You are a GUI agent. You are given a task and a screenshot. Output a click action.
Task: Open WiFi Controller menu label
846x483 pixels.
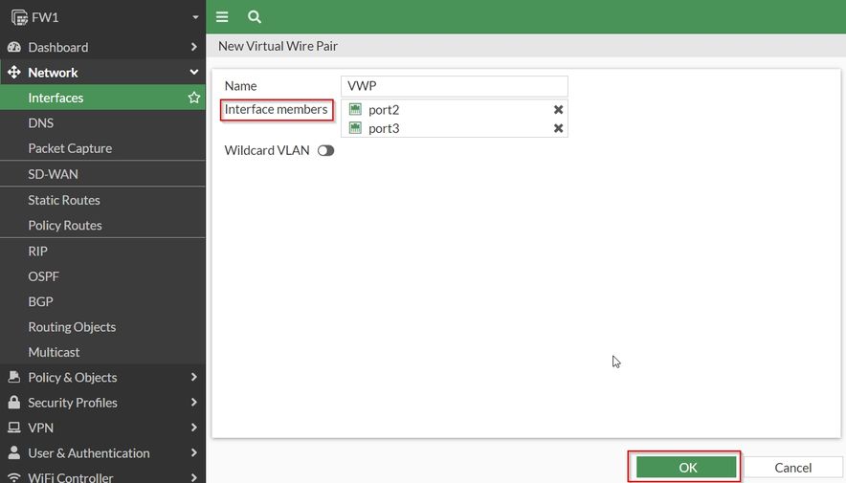tap(71, 477)
